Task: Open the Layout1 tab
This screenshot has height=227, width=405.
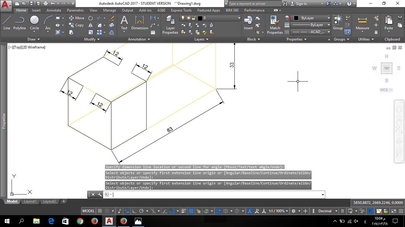Action: point(30,201)
